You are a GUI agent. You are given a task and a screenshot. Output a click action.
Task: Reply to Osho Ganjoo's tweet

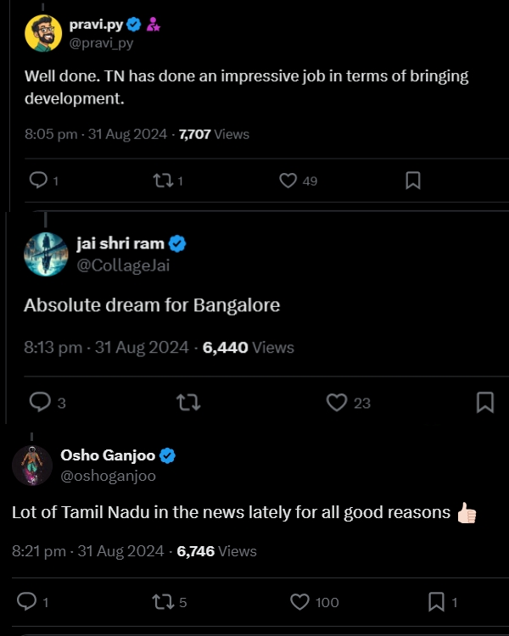coord(27,602)
